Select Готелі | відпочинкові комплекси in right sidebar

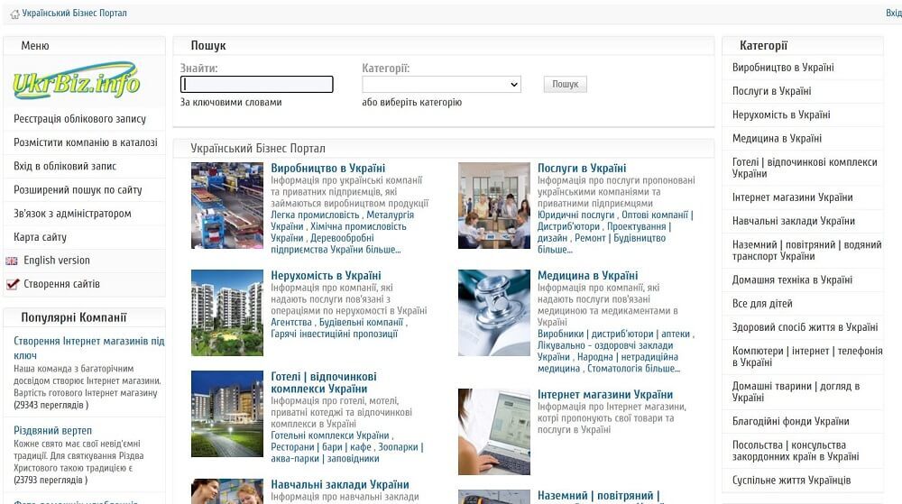click(x=805, y=168)
